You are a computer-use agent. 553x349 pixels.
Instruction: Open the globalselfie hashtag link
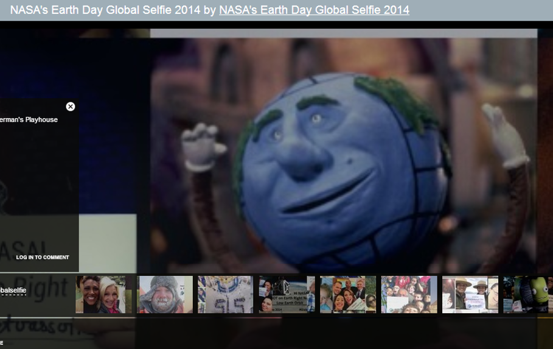(13, 291)
